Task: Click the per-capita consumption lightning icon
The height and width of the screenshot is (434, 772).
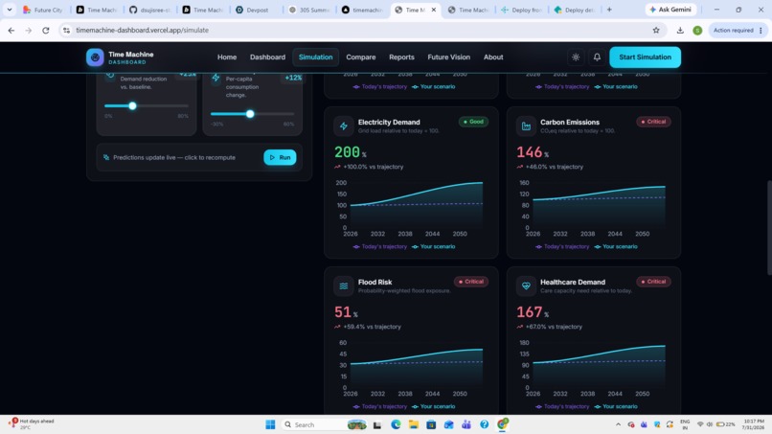Action: 216,78
